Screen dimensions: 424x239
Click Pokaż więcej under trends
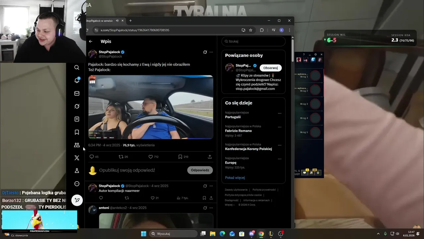(x=235, y=178)
